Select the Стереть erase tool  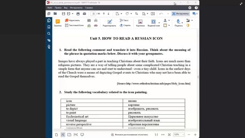click(125, 25)
